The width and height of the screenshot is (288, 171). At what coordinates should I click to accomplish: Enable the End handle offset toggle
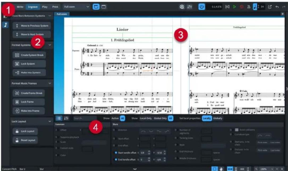click(x=116, y=159)
